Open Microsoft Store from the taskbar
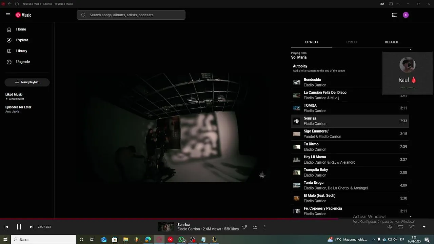 click(x=115, y=240)
